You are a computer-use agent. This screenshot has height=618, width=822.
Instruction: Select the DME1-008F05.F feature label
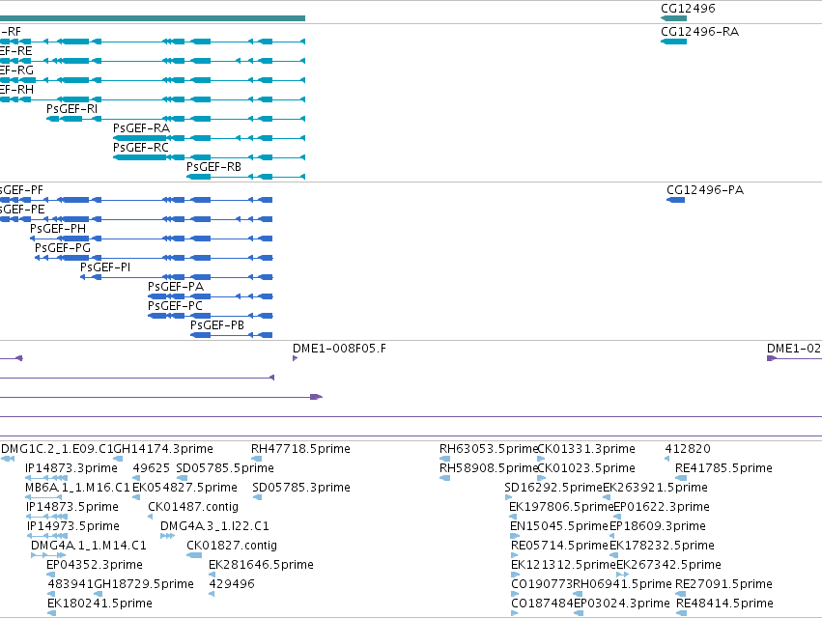click(x=339, y=350)
